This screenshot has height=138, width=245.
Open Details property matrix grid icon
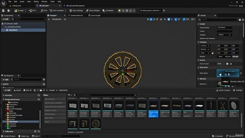point(240,20)
